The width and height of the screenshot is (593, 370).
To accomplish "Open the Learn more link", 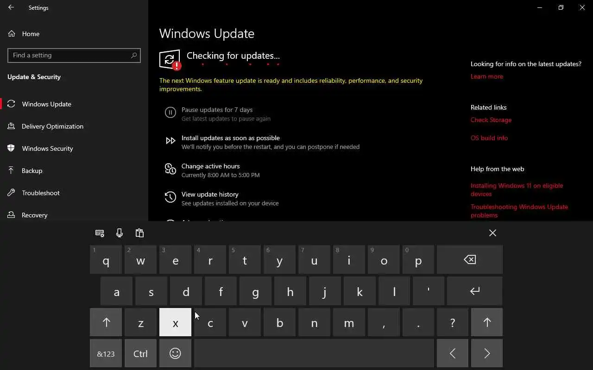I will [x=486, y=76].
